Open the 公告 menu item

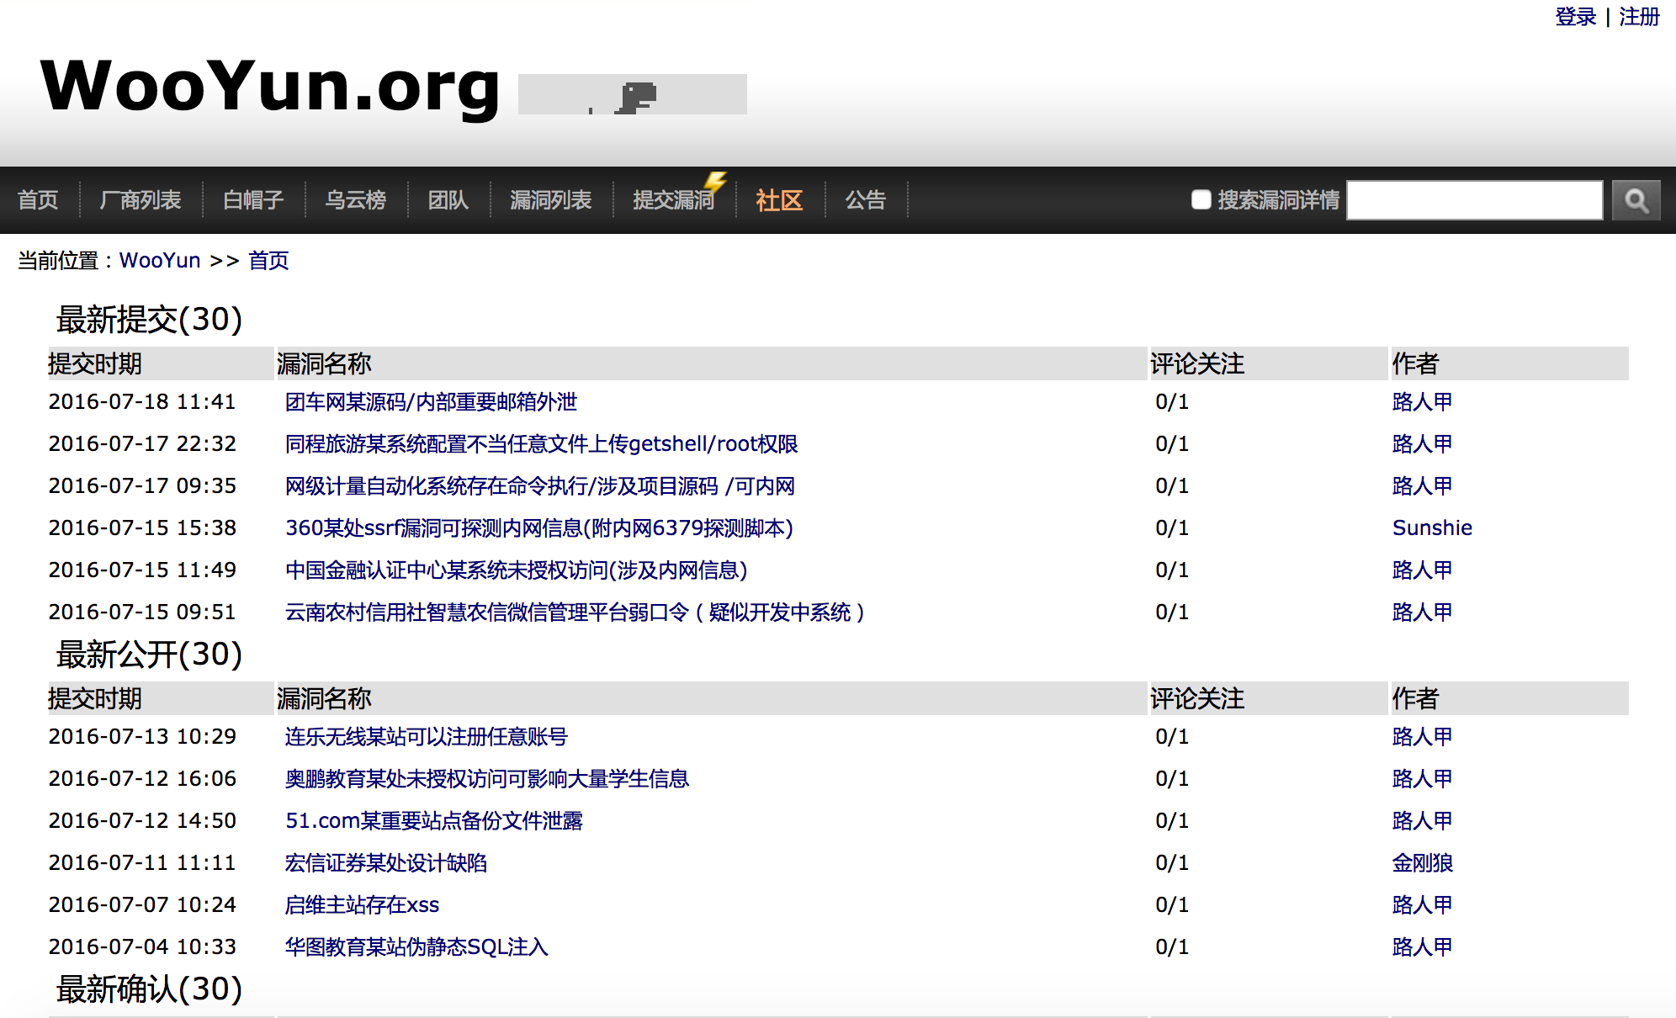coord(866,200)
